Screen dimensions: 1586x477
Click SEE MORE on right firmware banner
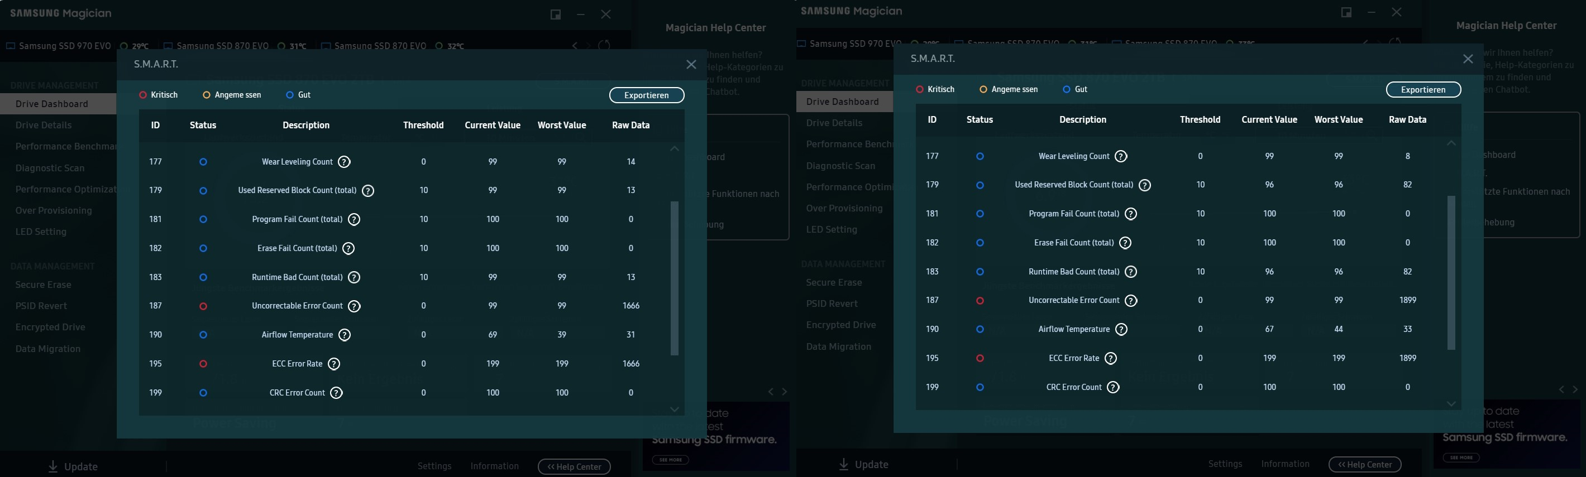[1461, 457]
